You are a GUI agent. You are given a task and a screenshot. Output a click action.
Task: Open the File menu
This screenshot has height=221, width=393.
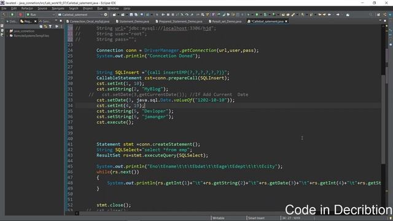(4, 8)
